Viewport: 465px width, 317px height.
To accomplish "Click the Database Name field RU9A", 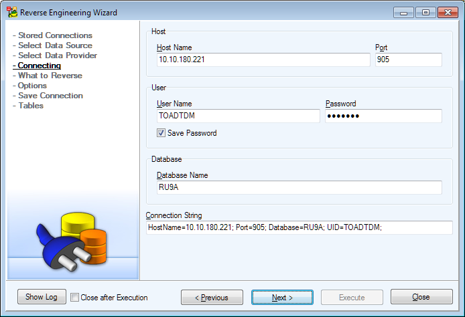I will click(300, 187).
